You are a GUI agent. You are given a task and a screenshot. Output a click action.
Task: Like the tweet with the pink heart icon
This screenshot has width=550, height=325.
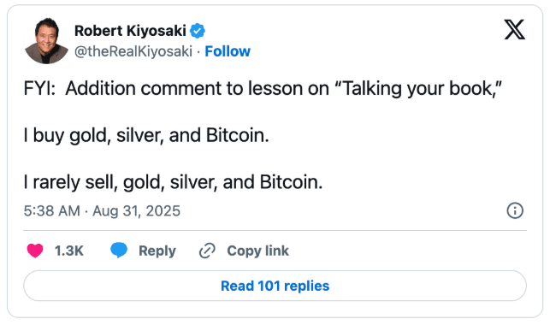(x=35, y=251)
